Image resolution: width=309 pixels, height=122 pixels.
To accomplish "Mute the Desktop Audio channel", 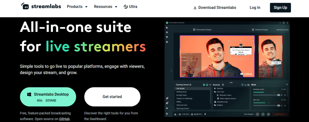I will [x=282, y=95].
